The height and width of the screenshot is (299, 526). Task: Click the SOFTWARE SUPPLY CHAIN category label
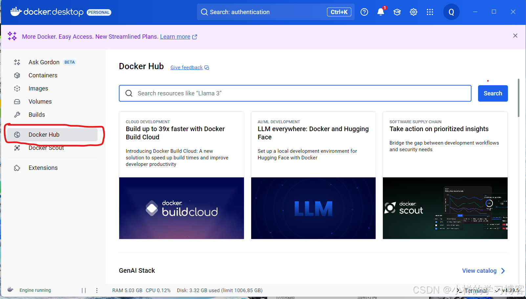pyautogui.click(x=415, y=122)
